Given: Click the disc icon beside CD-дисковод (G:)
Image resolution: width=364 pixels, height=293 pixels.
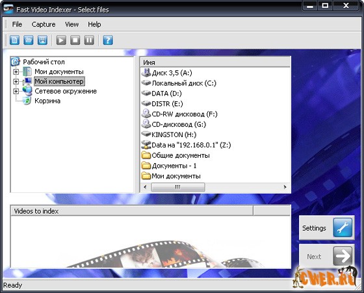Looking at the screenshot, I should click(146, 124).
